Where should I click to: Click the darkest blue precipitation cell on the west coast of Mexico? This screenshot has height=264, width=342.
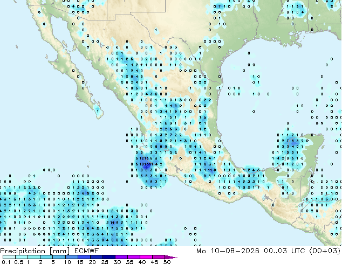[147, 166]
